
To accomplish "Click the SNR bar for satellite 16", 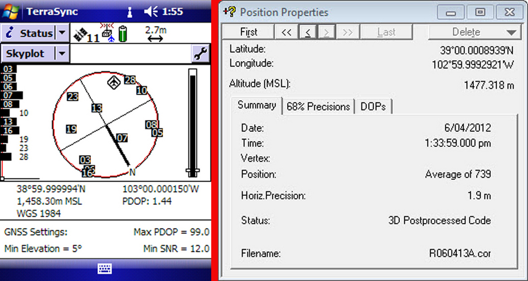I will [10, 130].
